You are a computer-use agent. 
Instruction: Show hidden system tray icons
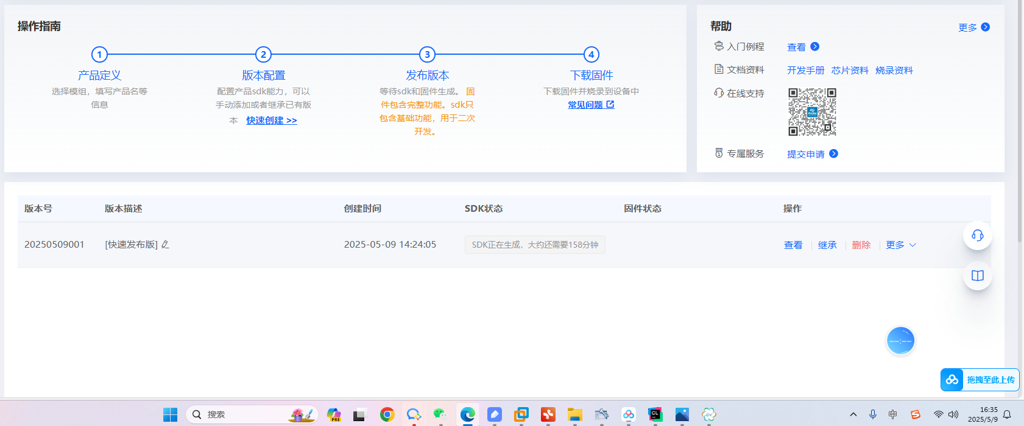pos(853,414)
